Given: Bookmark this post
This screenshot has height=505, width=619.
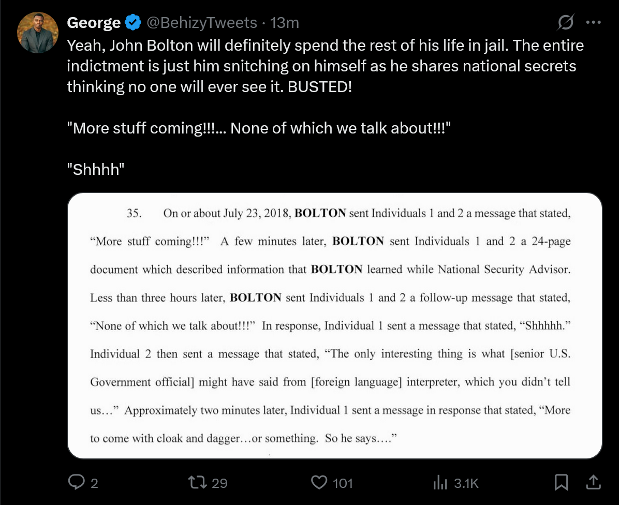Looking at the screenshot, I should pos(562,482).
